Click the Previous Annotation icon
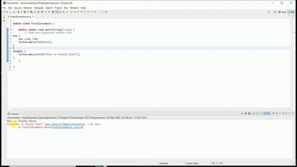The height and width of the screenshot is (167, 297). click(x=78, y=12)
